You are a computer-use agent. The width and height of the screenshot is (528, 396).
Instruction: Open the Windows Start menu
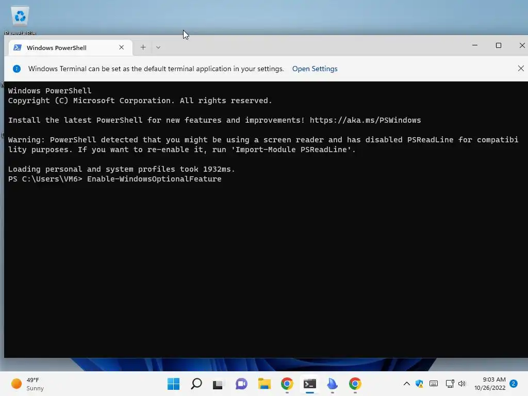[173, 384]
